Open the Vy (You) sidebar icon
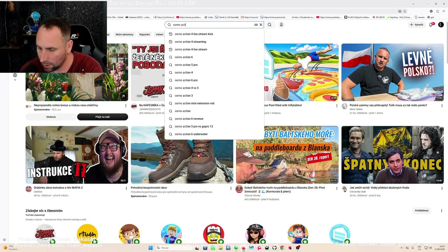 coord(15,77)
